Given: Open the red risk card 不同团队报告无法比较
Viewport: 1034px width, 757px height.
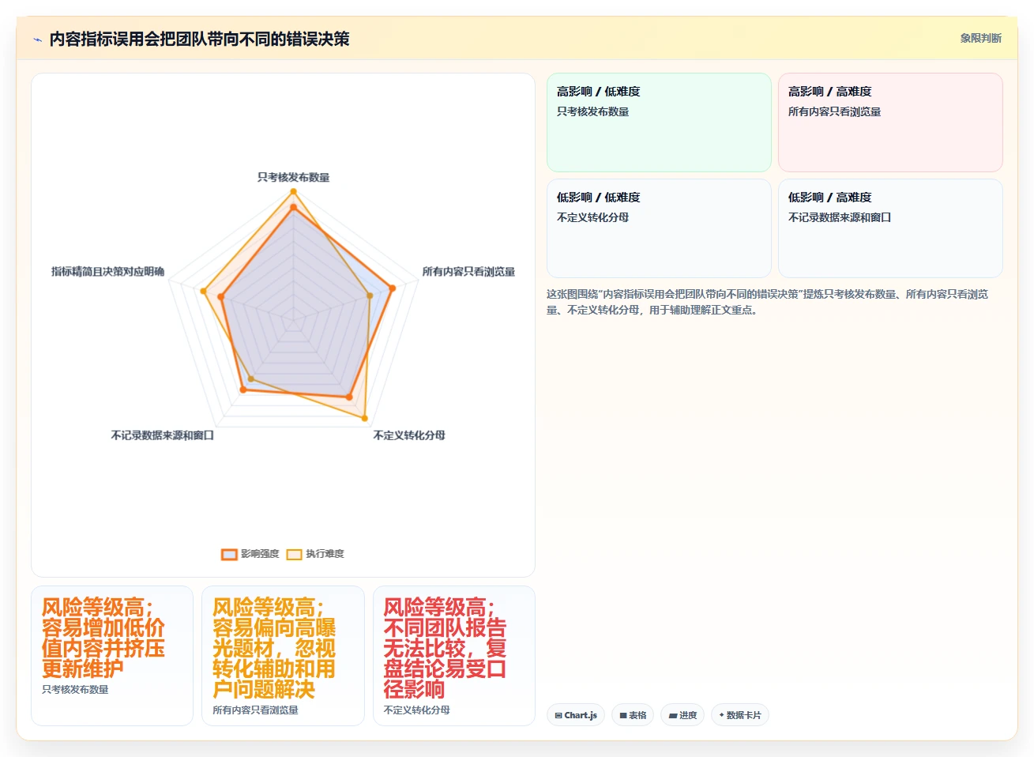Looking at the screenshot, I should (x=454, y=656).
